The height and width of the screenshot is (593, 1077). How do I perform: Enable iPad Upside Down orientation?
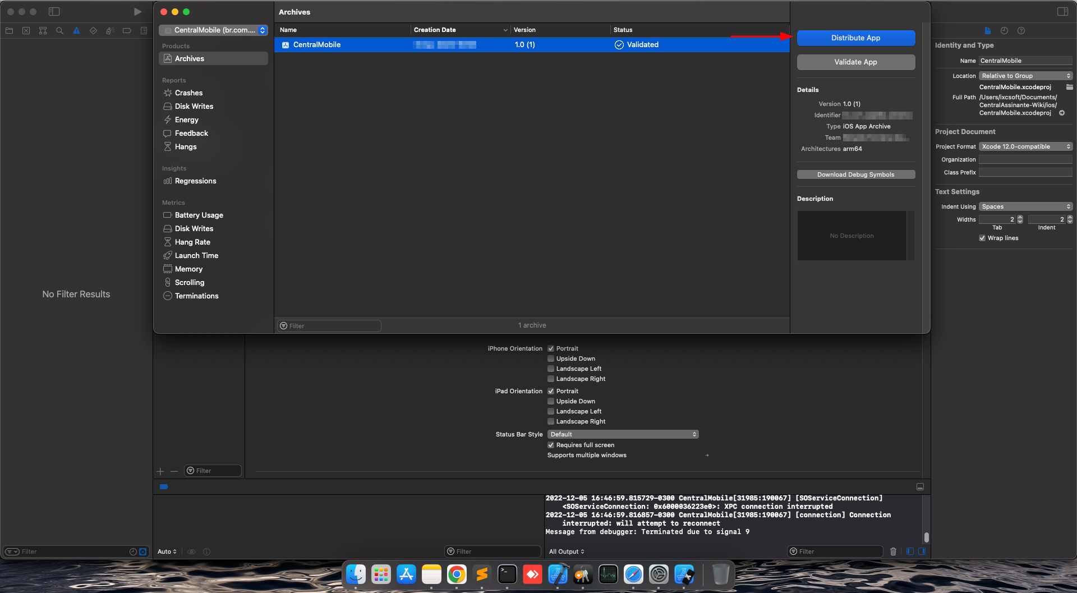(551, 401)
